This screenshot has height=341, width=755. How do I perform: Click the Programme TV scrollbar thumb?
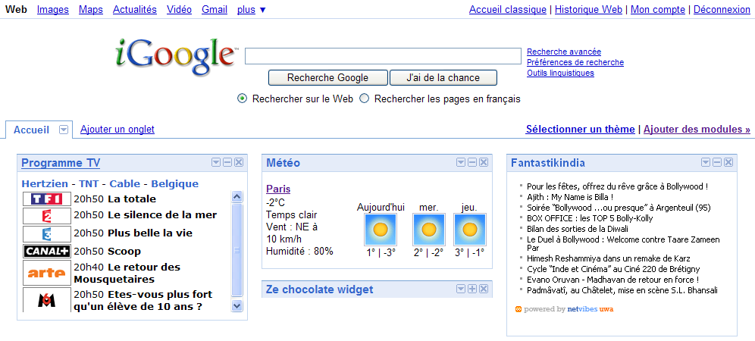[x=237, y=250]
